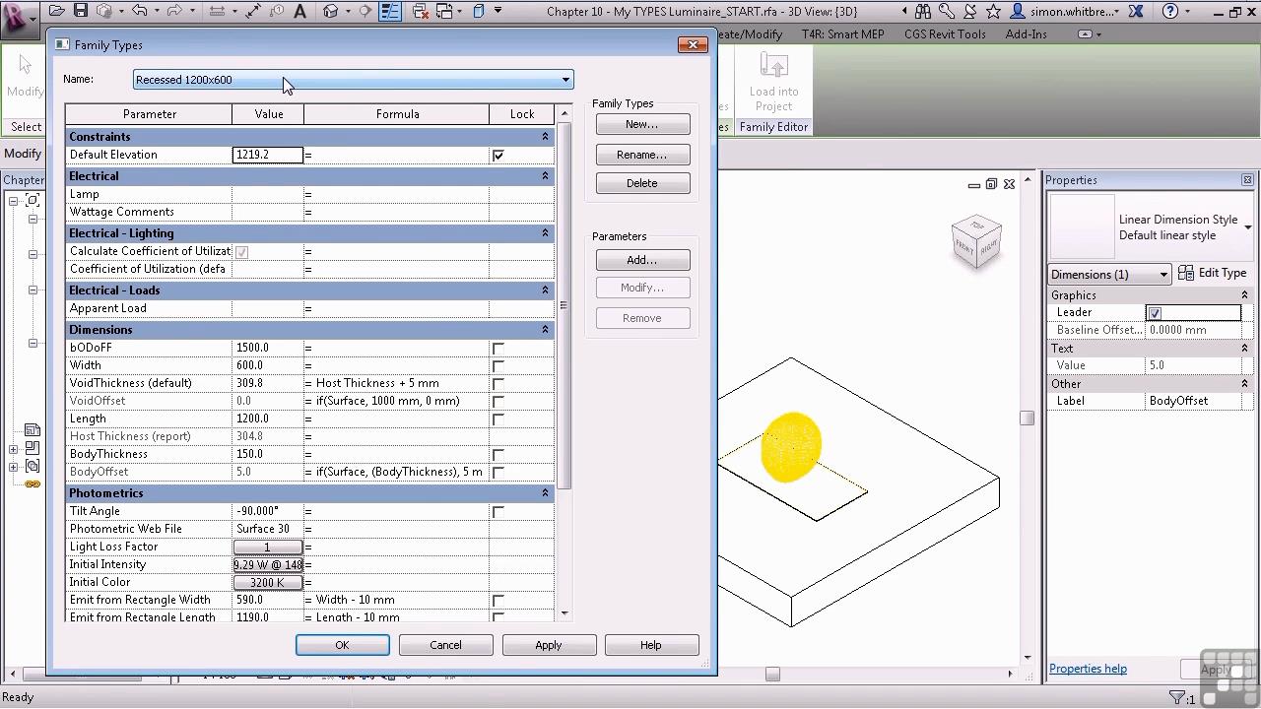This screenshot has height=709, width=1261.
Task: Click the filter icon in the status bar
Action: pos(1176,698)
